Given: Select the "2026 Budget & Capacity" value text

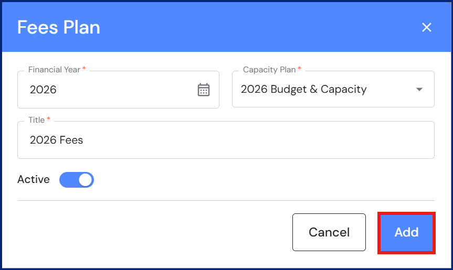Looking at the screenshot, I should pyautogui.click(x=303, y=89).
